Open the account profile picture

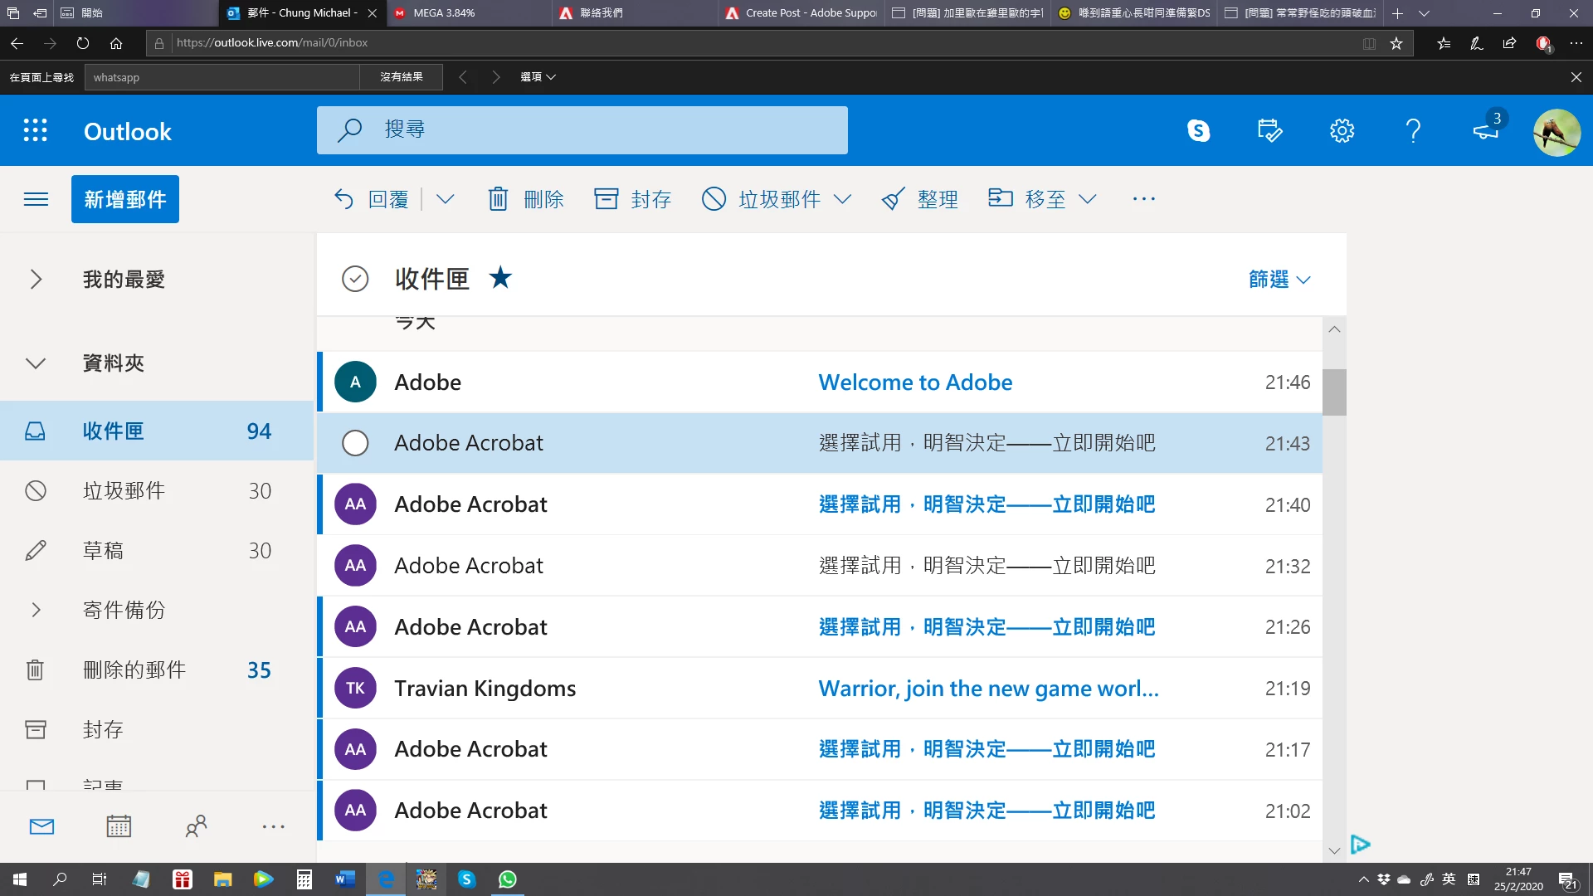(x=1556, y=132)
